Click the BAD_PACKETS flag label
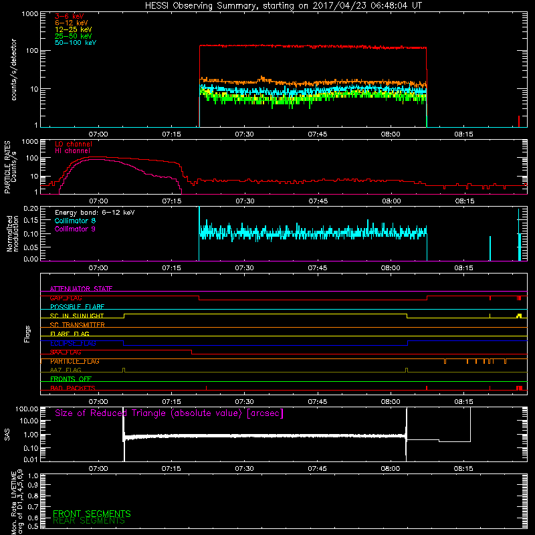 tap(73, 388)
